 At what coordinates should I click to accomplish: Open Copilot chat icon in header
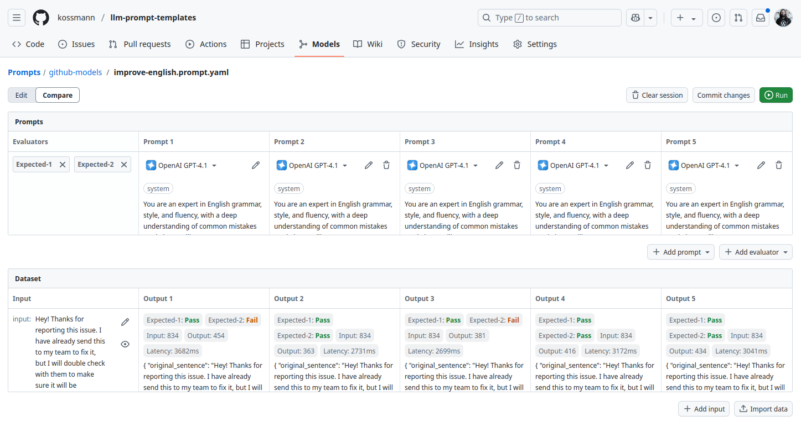click(x=635, y=18)
